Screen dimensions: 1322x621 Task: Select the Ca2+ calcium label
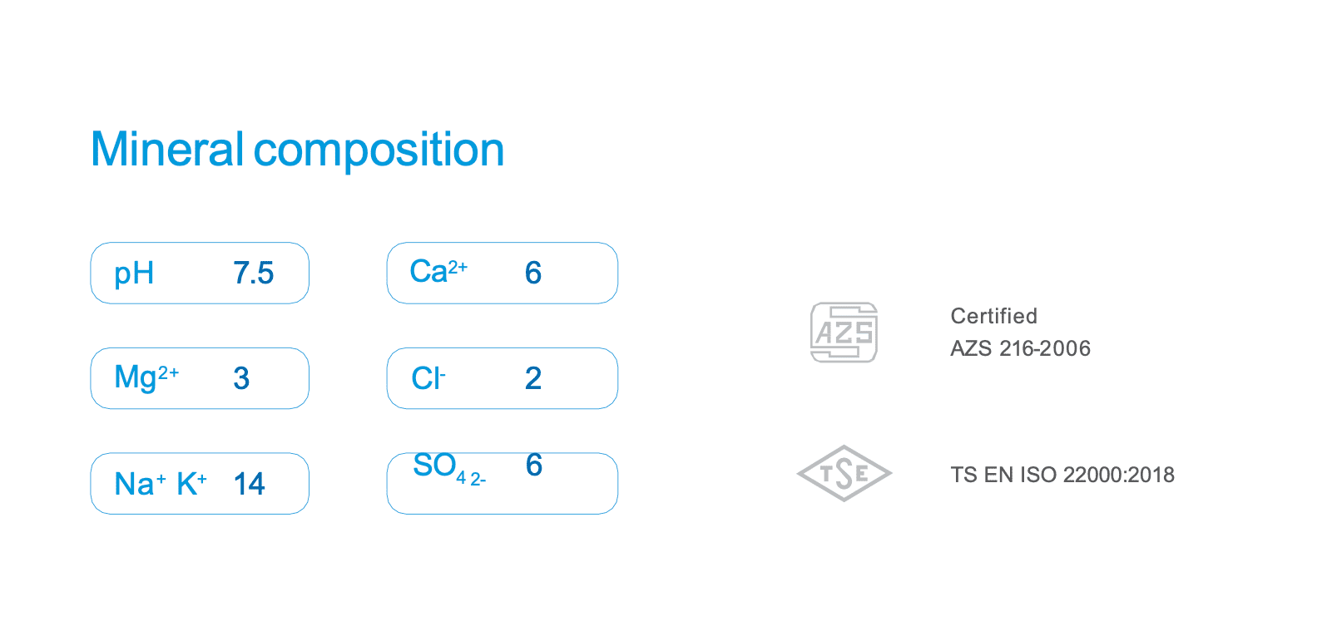point(438,272)
